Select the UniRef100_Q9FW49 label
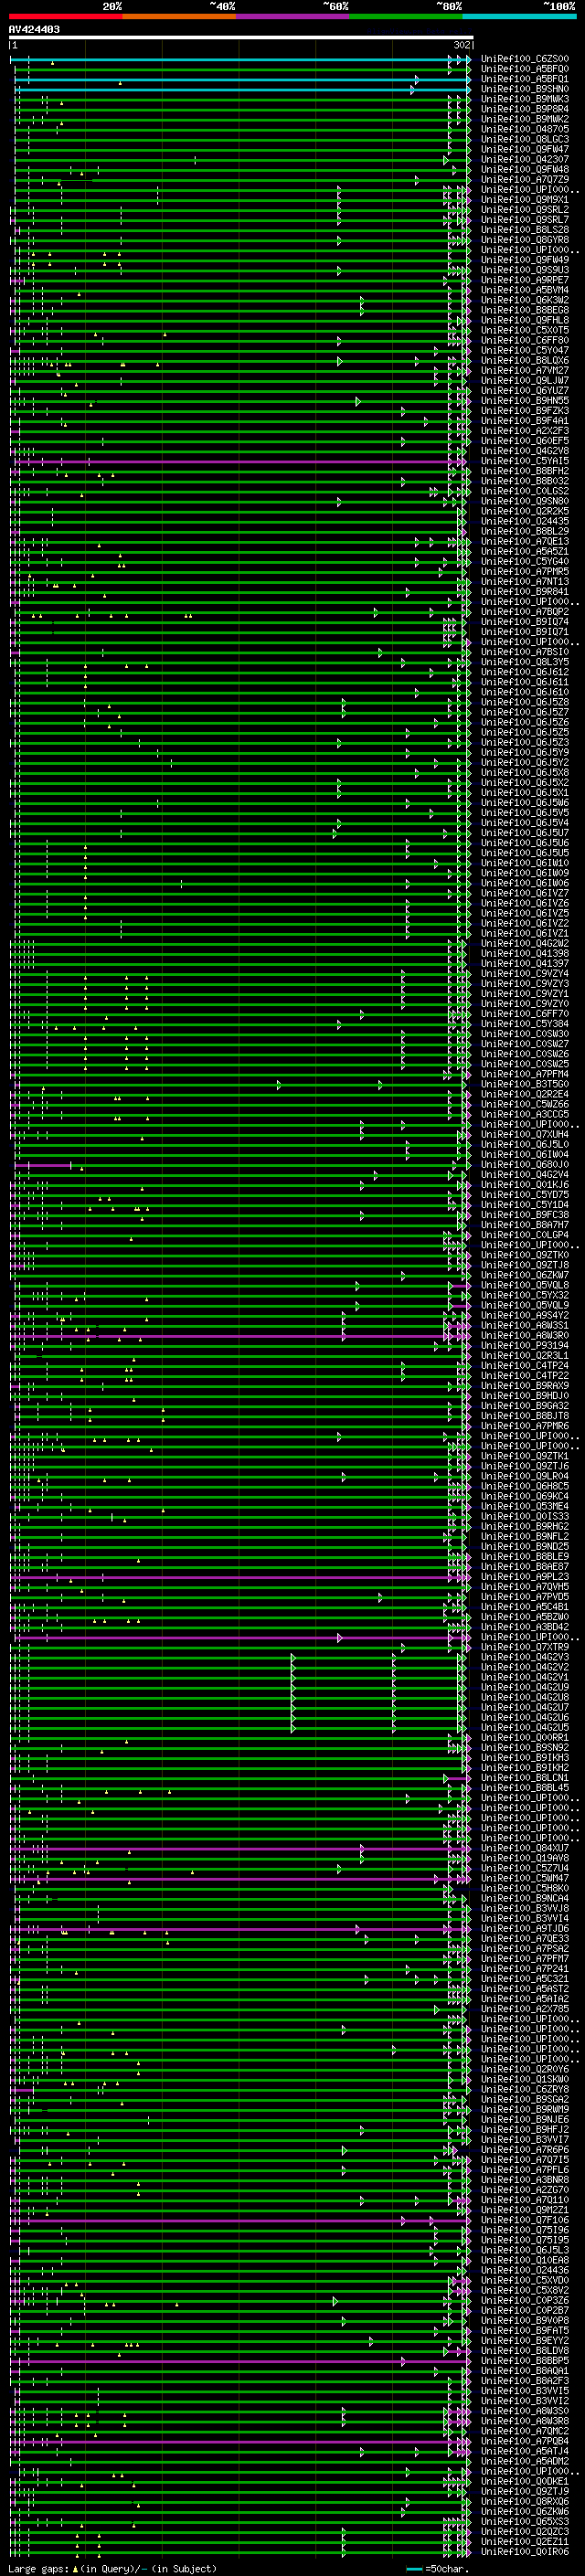Image resolution: width=585 pixels, height=2576 pixels. [525, 260]
